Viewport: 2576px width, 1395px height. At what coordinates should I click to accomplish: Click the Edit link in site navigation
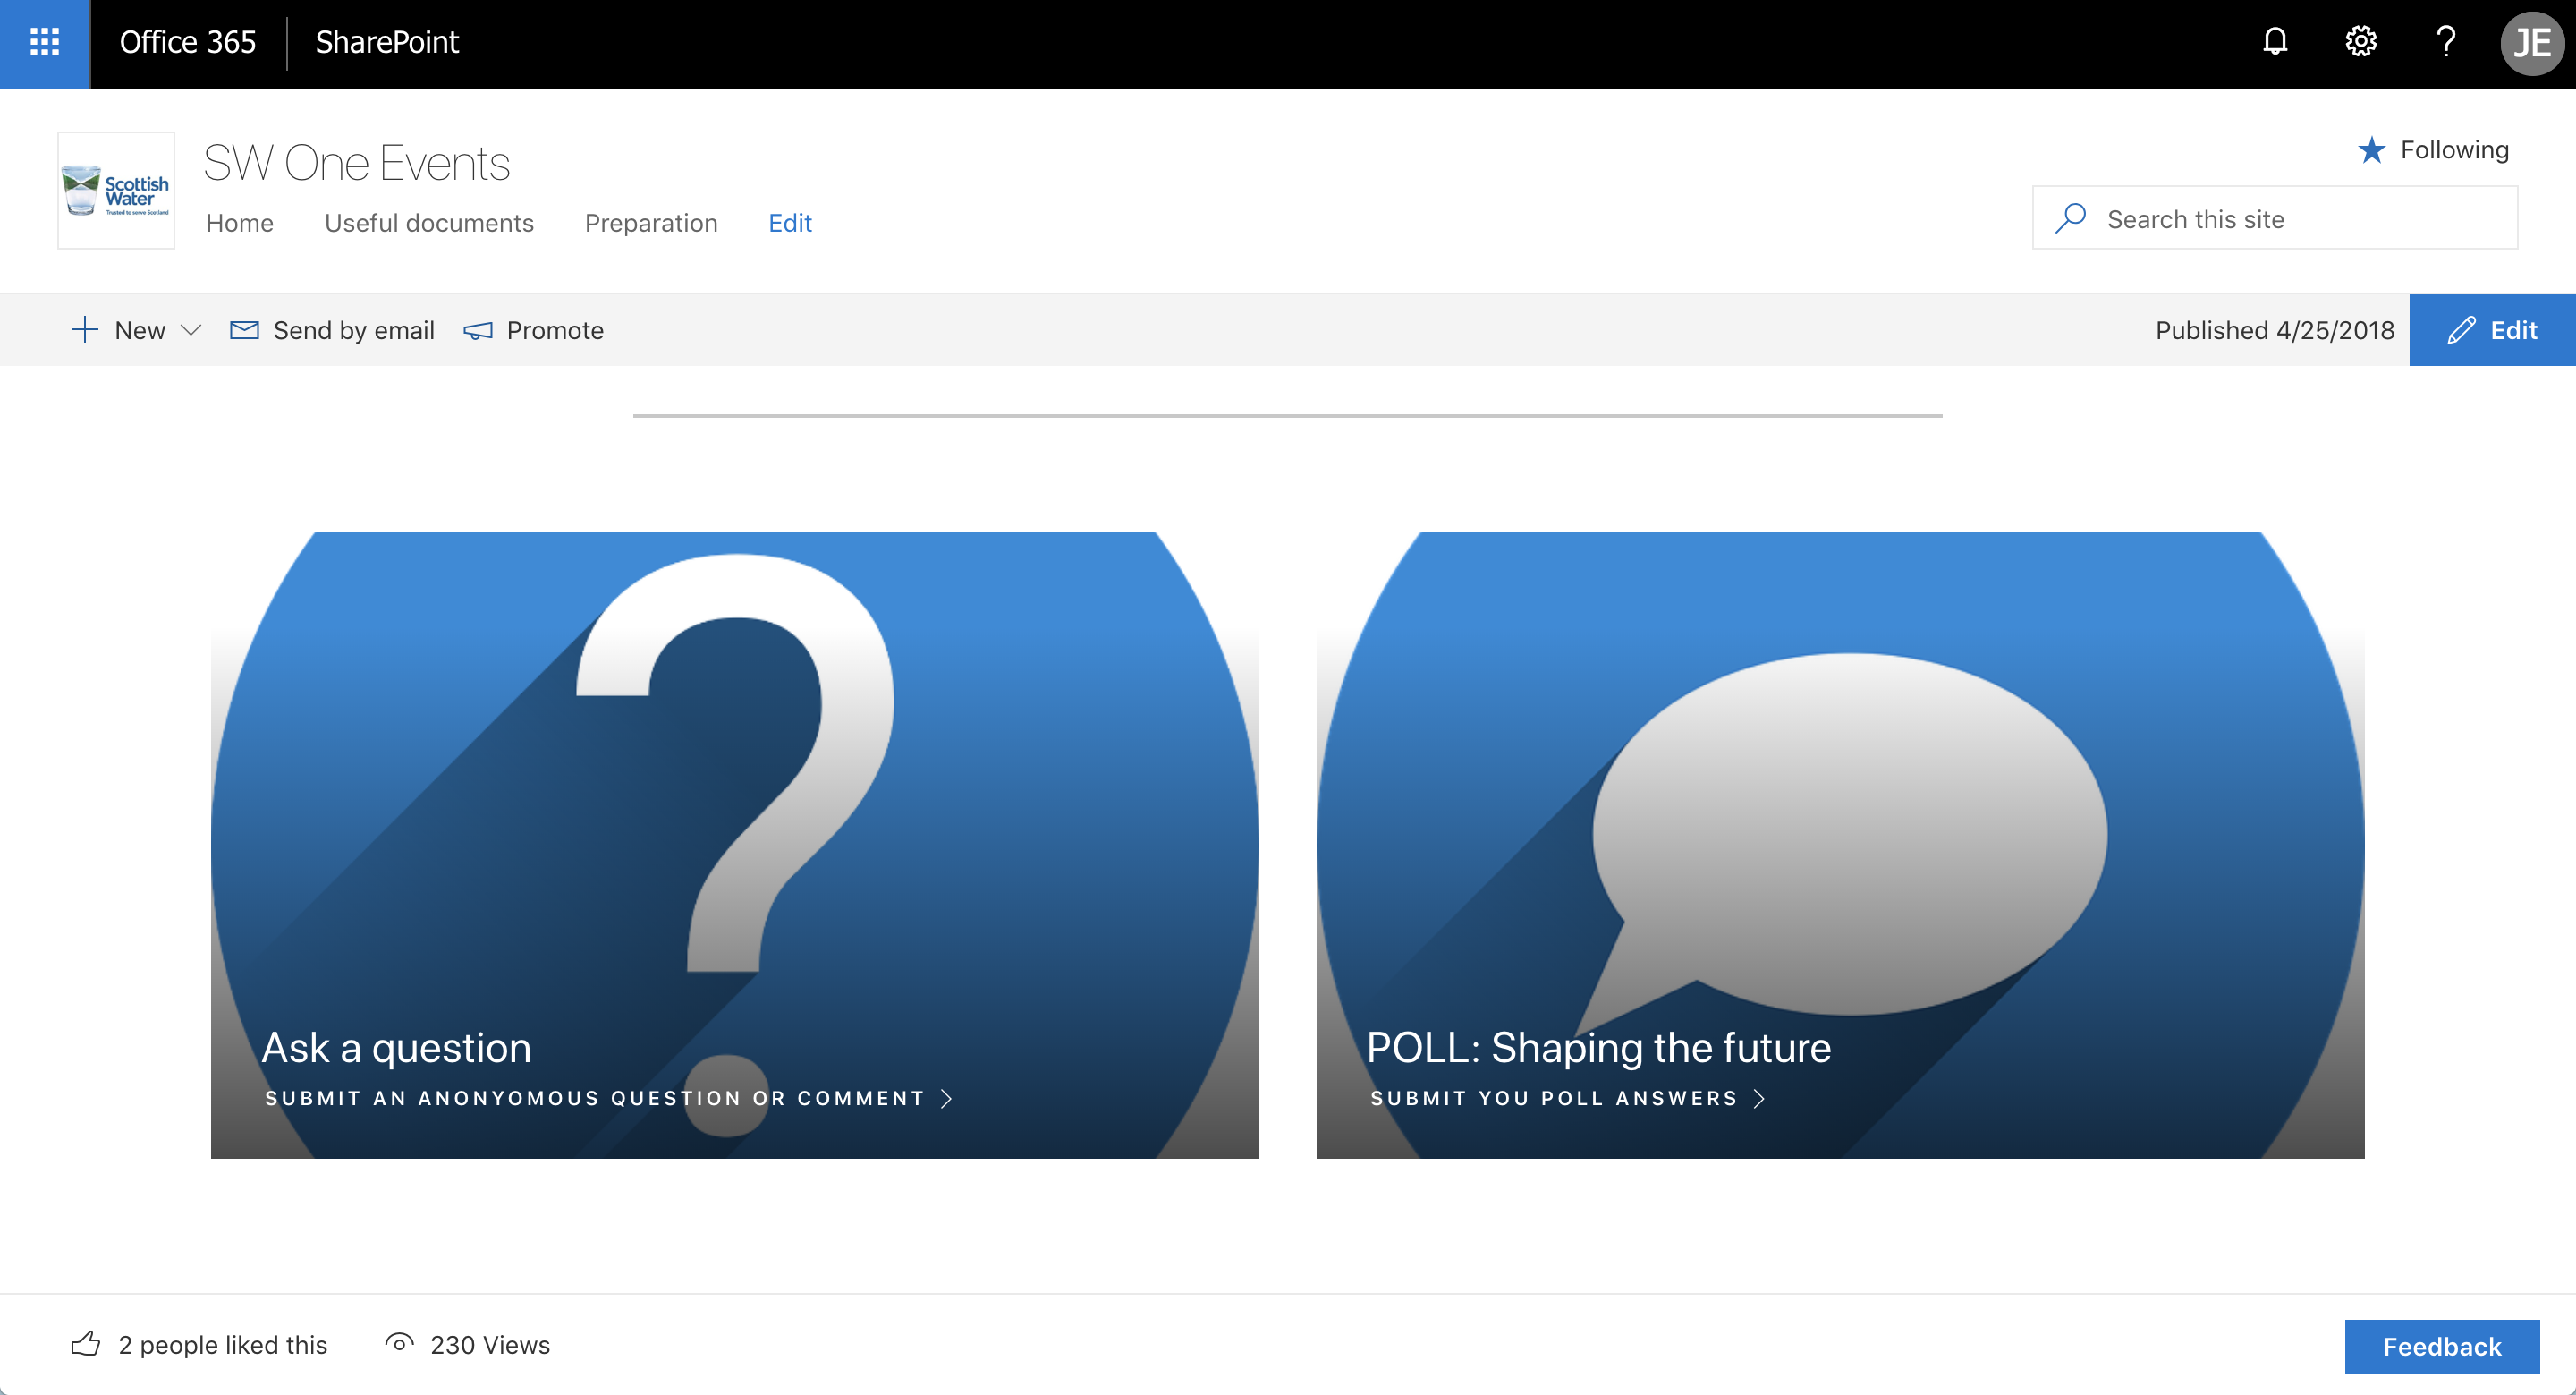click(790, 223)
